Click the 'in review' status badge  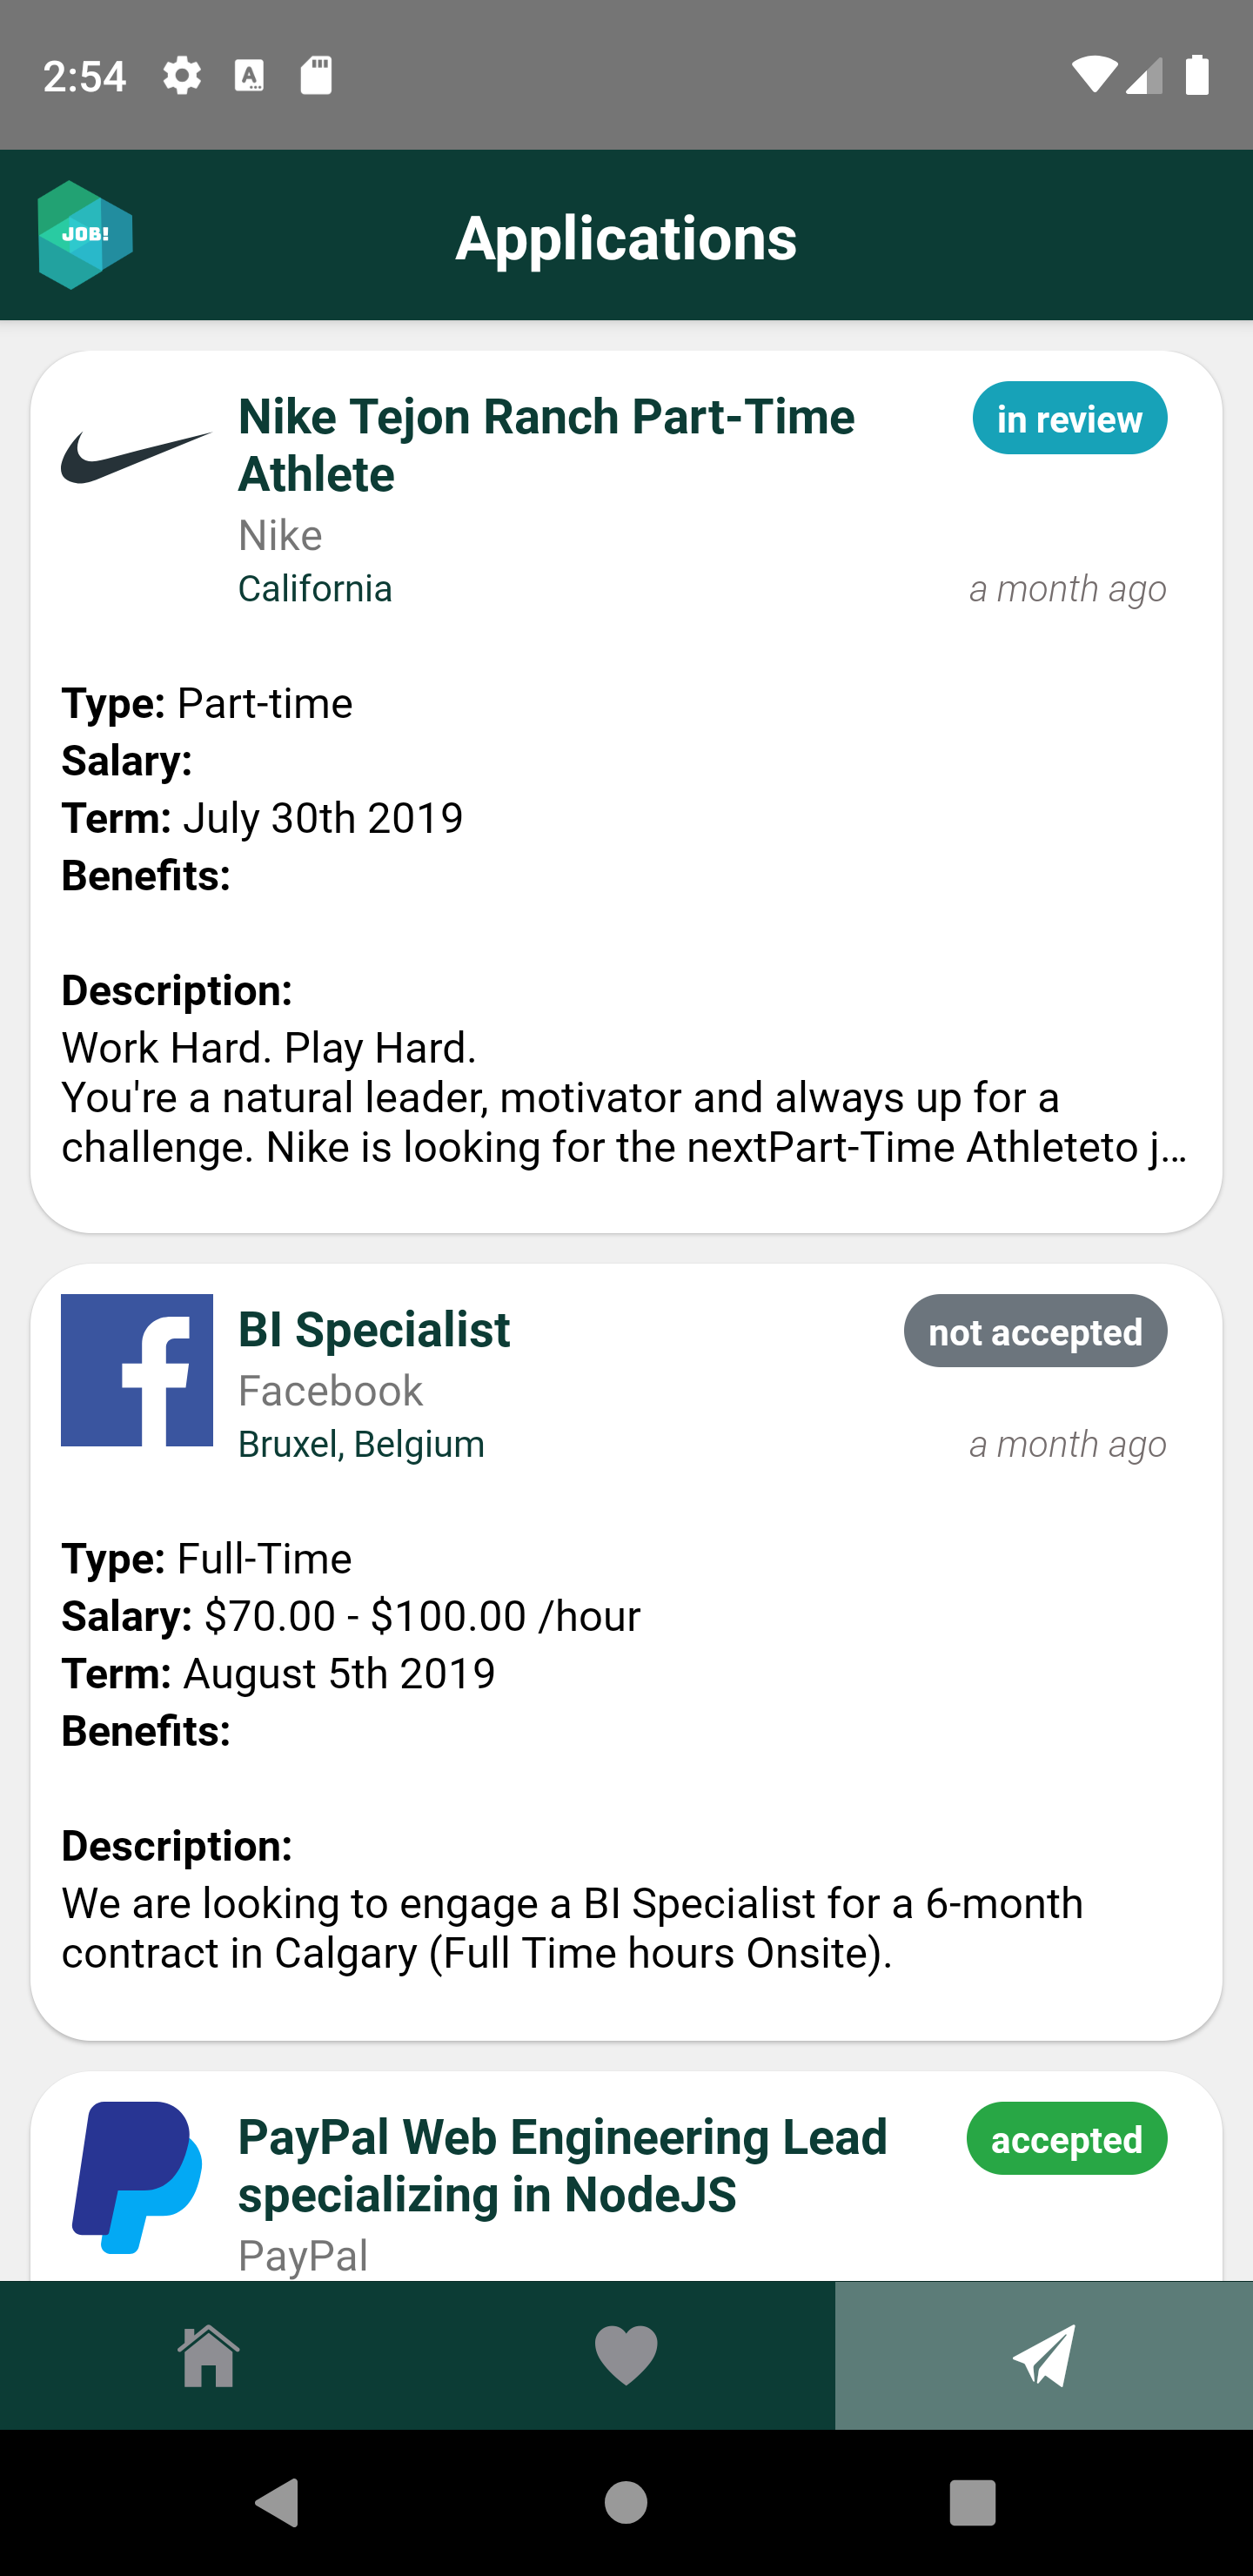1069,418
